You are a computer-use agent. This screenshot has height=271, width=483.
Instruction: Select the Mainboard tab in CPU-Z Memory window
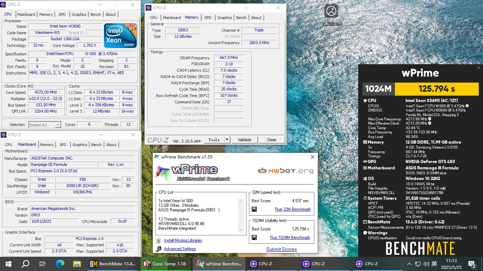172,18
